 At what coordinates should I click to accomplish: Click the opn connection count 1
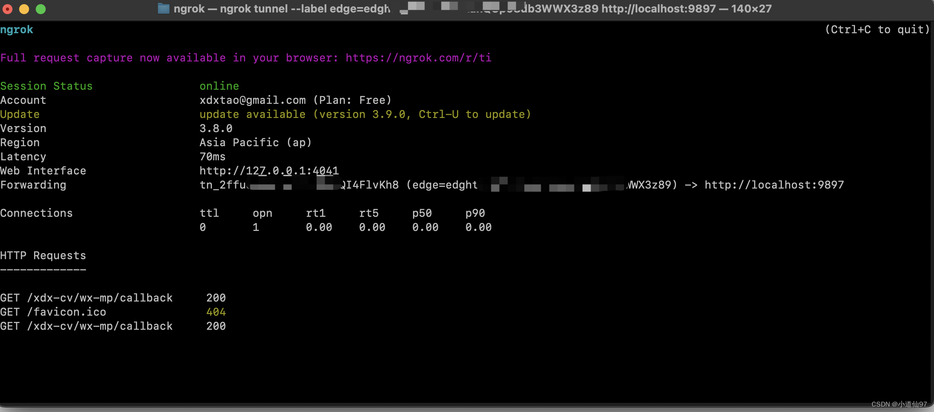pos(256,227)
